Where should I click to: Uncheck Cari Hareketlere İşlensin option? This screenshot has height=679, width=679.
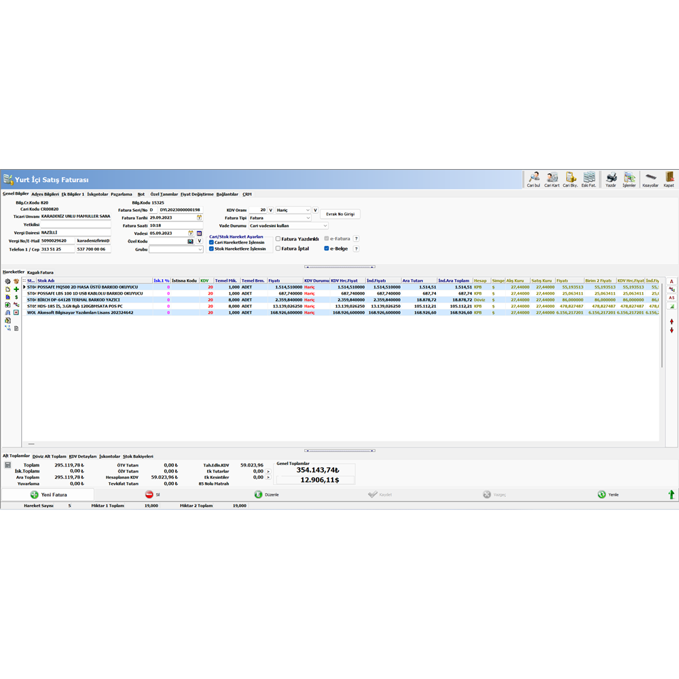tap(212, 242)
